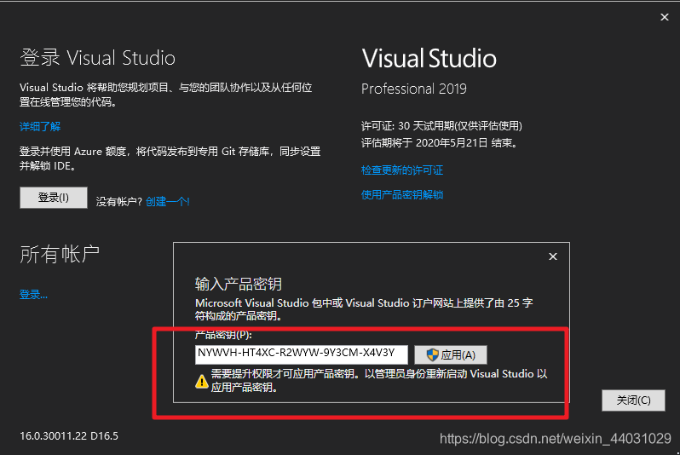Click the 许可证: 30 天试用期 text
The width and height of the screenshot is (680, 455).
(x=441, y=126)
